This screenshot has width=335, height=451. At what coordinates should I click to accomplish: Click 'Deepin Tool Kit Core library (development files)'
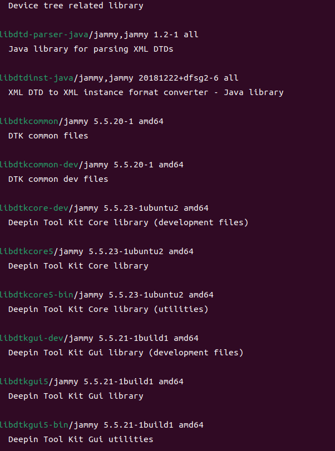point(128,223)
